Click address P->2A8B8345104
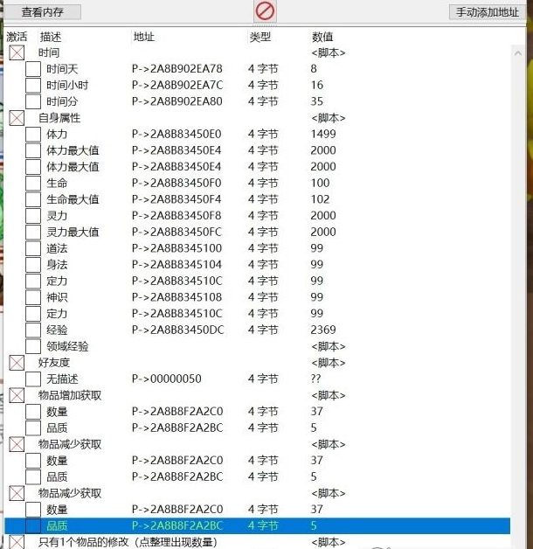The image size is (533, 549). pyautogui.click(x=177, y=265)
